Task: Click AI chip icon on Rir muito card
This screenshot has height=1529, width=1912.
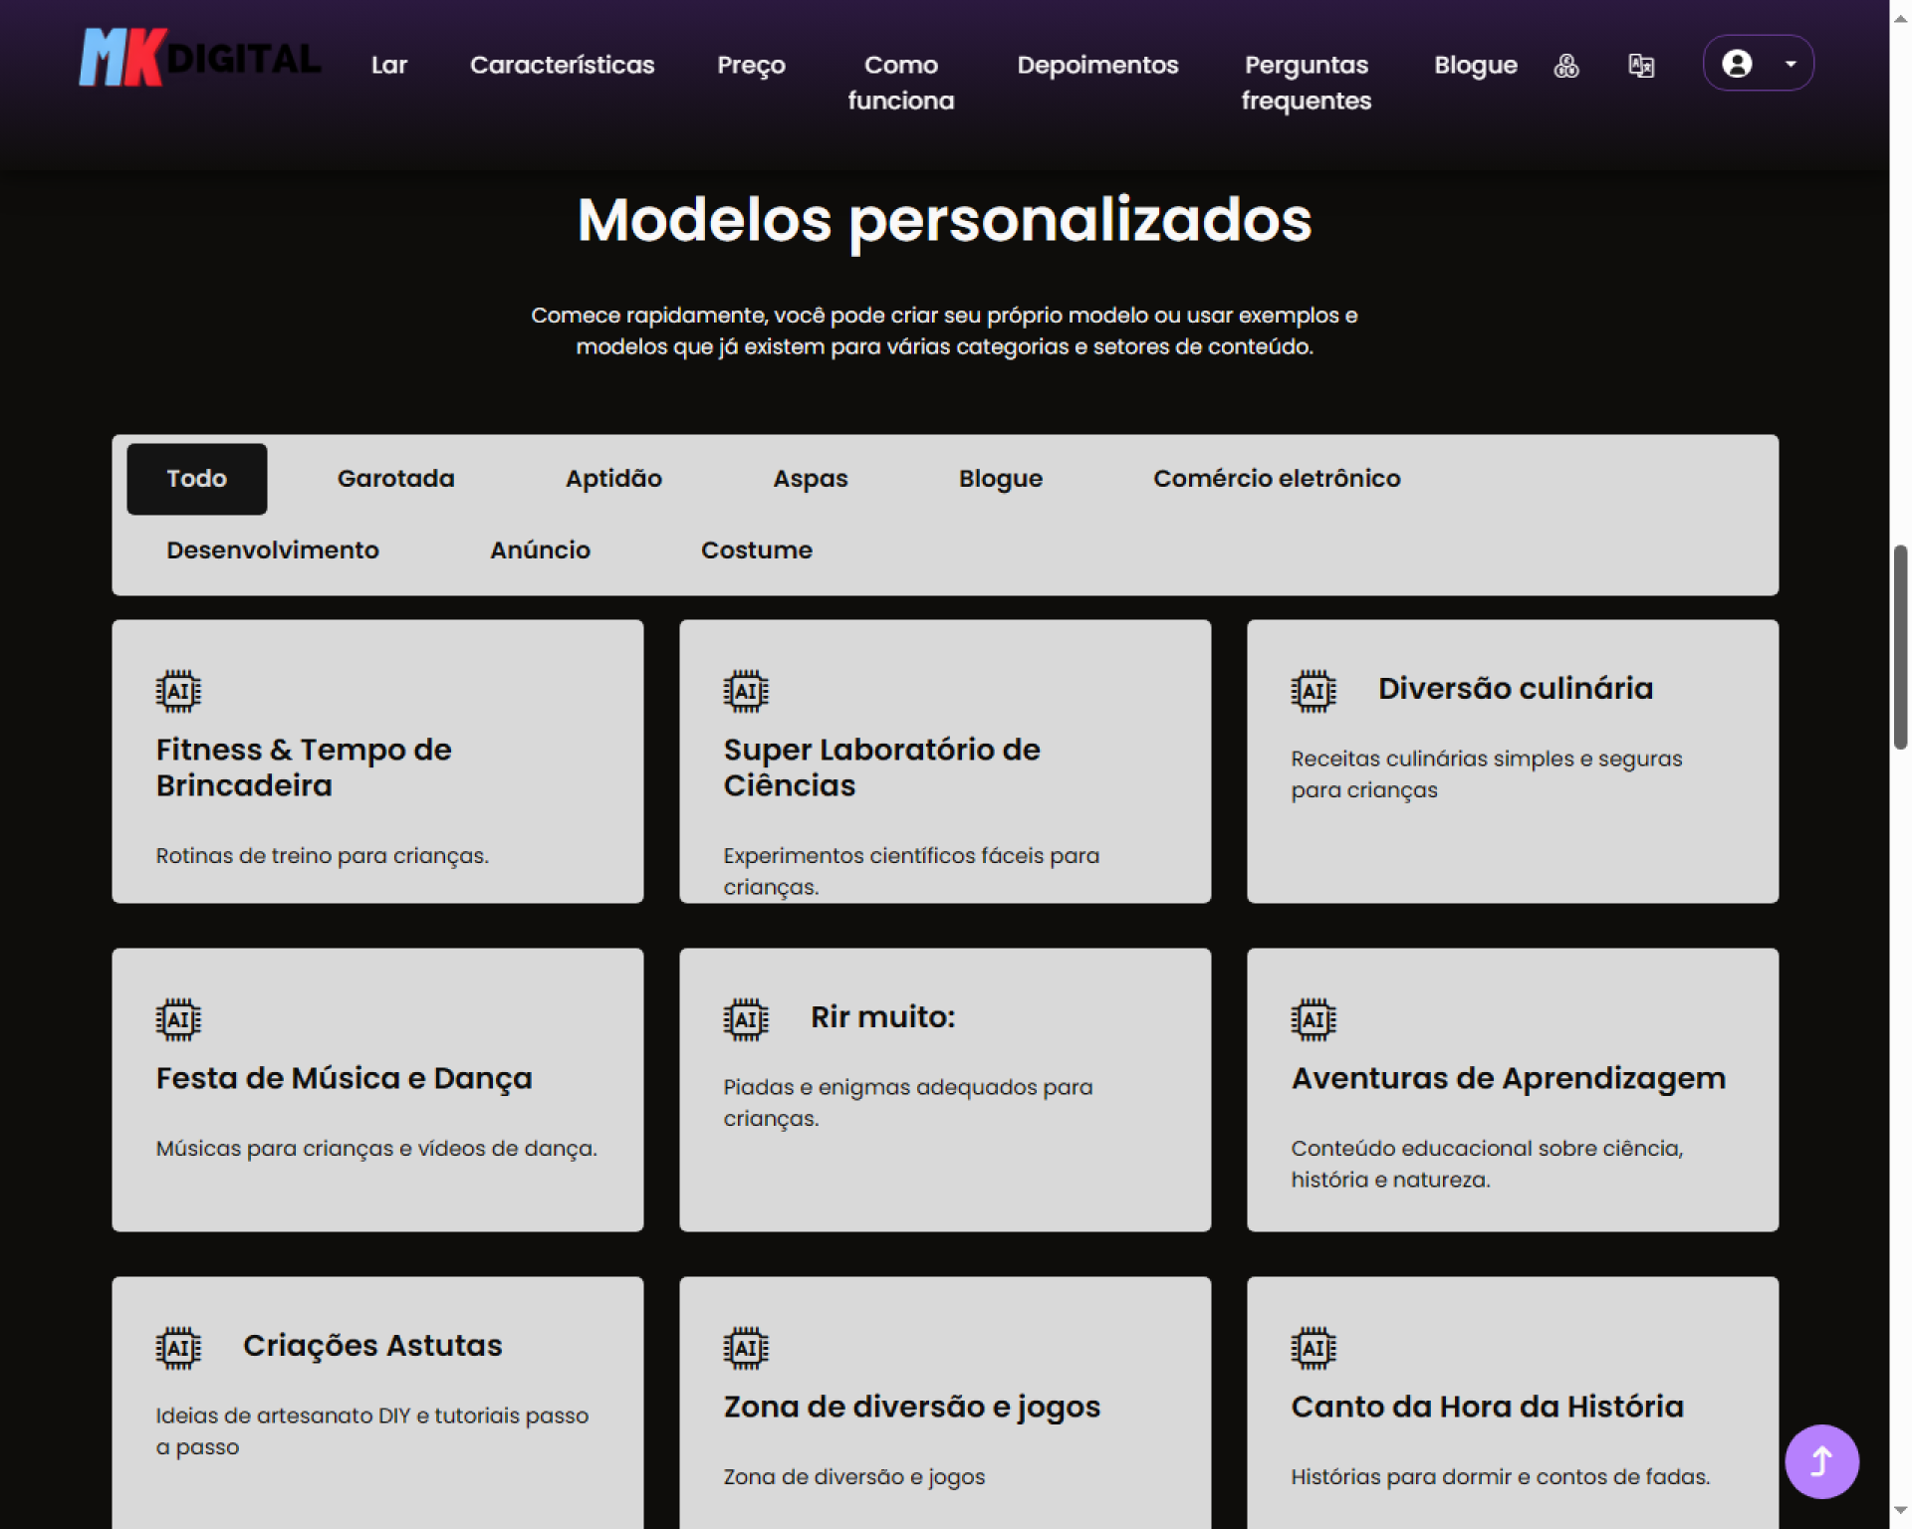Action: (x=746, y=1019)
